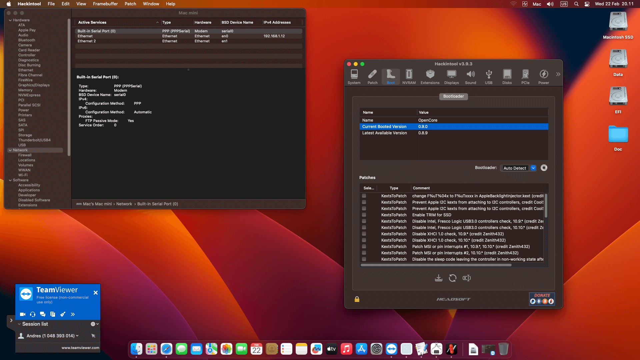Open the Trash in the Dock
This screenshot has height=360, width=640.
503,349
